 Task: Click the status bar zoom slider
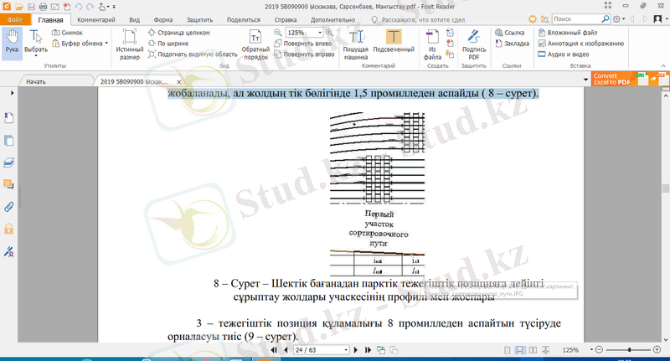click(629, 350)
